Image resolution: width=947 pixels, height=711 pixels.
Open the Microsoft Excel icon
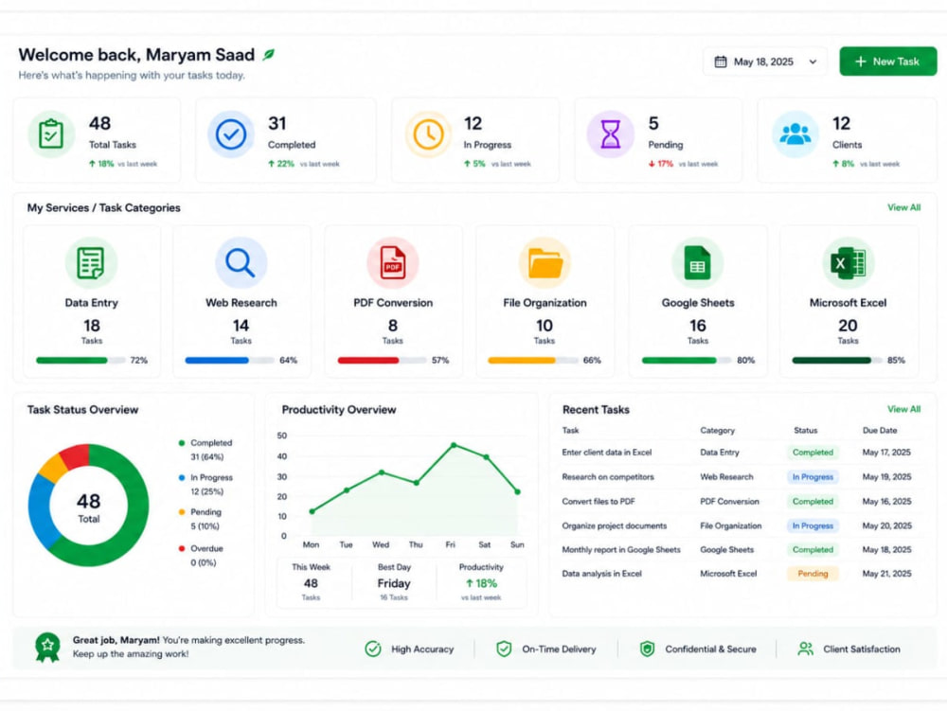(848, 262)
